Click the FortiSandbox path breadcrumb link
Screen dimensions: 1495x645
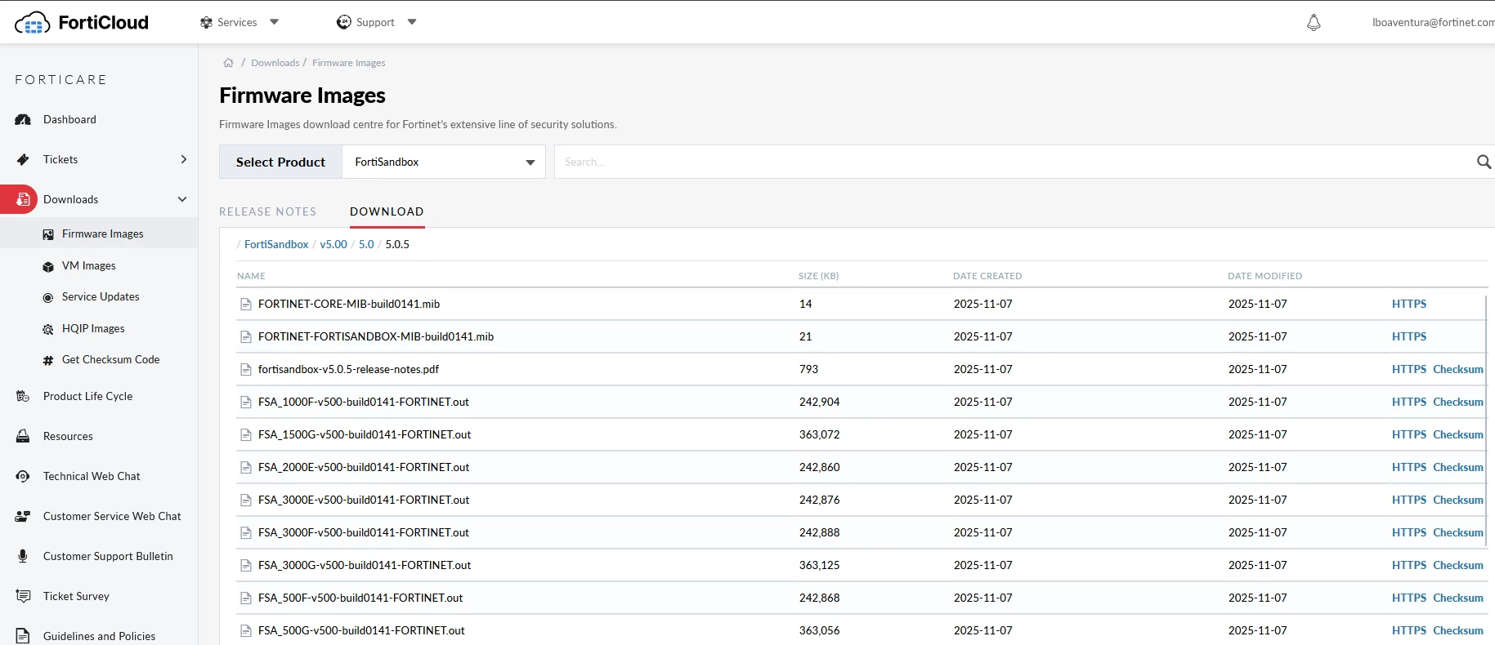276,244
